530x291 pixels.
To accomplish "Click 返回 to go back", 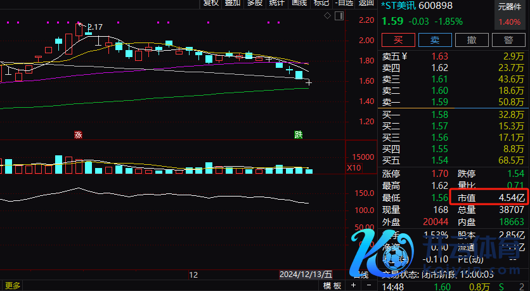I will (366, 3).
